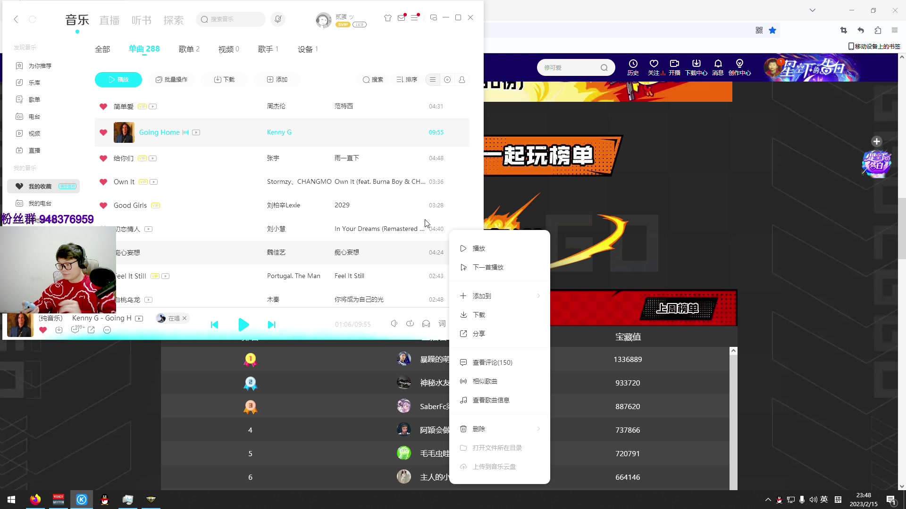Go back with the back arrow
The image size is (906, 509).
click(16, 19)
